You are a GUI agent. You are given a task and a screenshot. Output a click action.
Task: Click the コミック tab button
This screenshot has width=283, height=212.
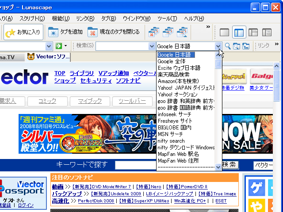(x=47, y=101)
